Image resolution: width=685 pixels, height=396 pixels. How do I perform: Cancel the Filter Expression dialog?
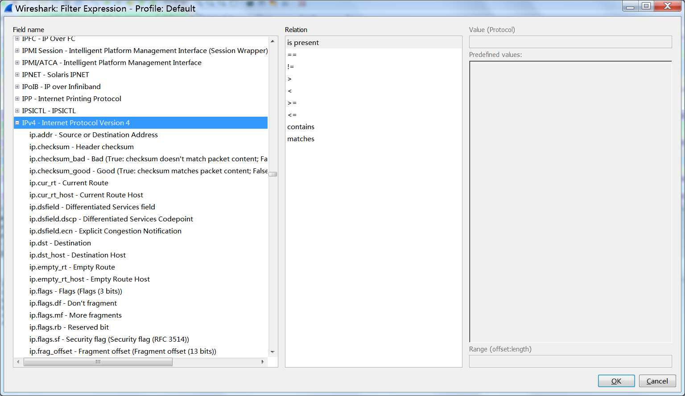(657, 381)
